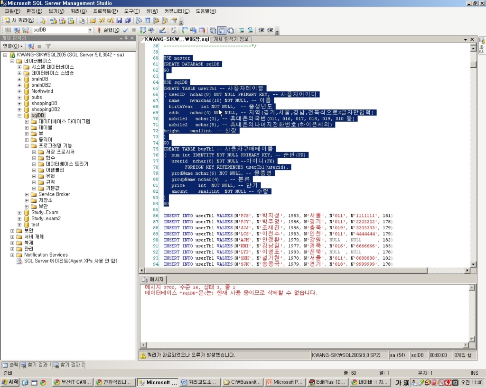Click the Windows 시작 Start button
The height and width of the screenshot is (388, 486).
point(10,382)
